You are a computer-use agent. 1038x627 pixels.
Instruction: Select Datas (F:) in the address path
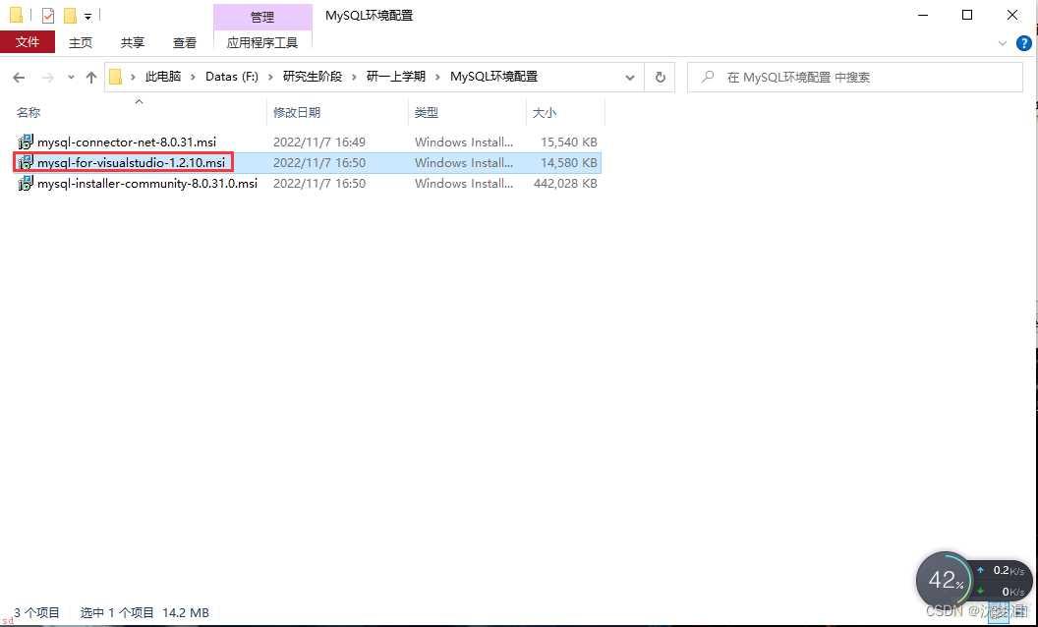coord(232,77)
